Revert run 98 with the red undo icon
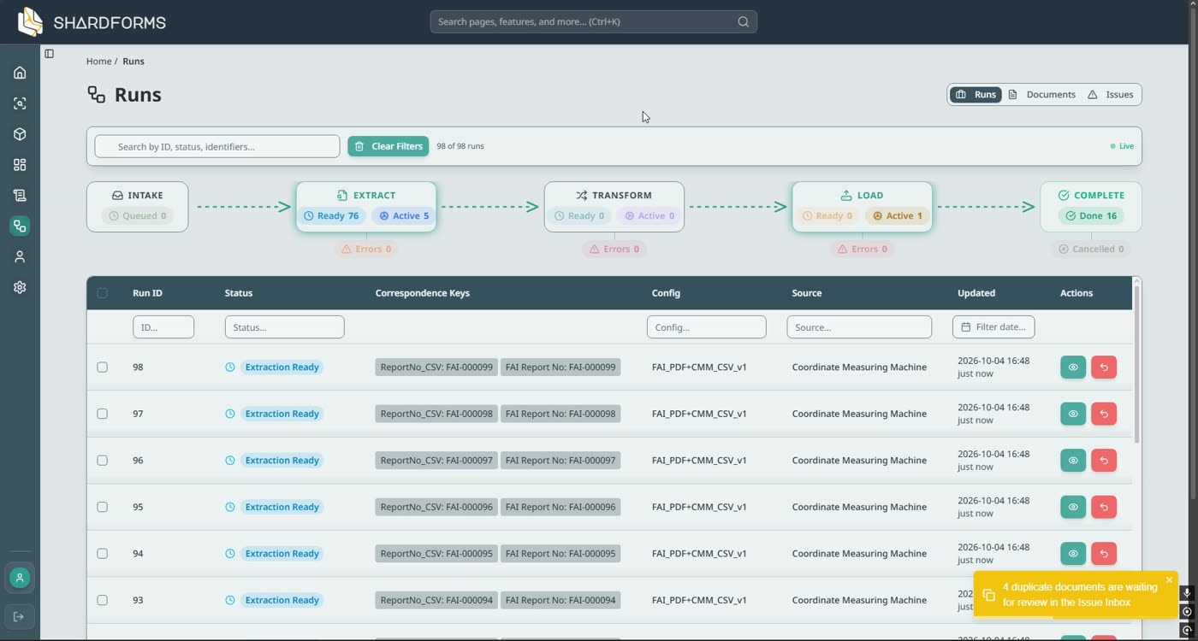Viewport: 1198px width, 641px height. 1104,368
